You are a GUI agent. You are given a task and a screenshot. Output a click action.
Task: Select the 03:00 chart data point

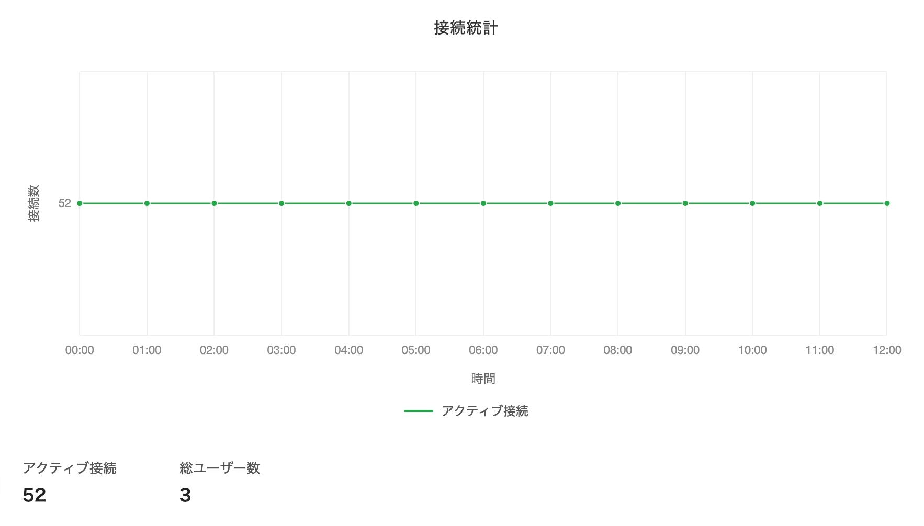pos(281,203)
